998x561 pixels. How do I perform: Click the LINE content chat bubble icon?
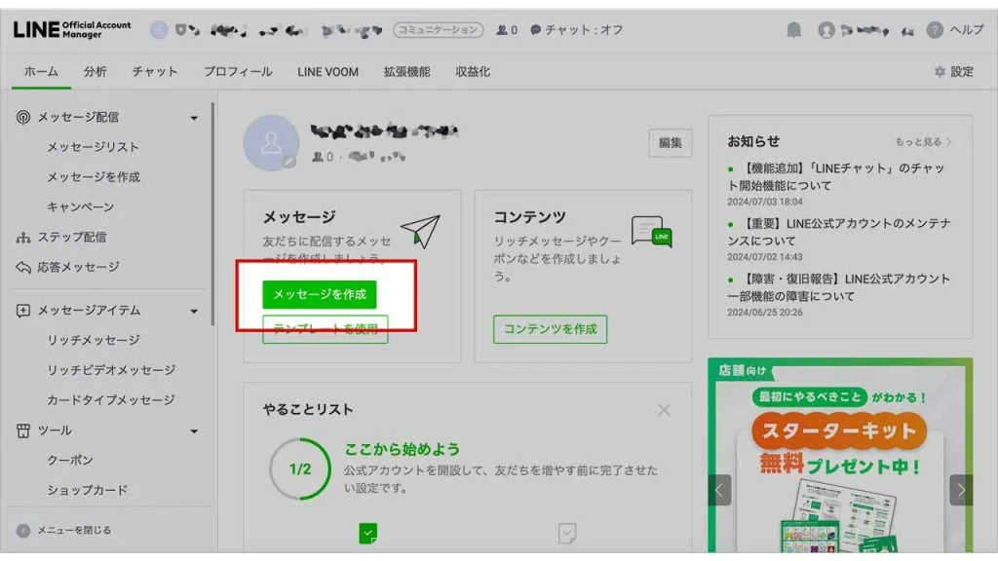pos(651,232)
